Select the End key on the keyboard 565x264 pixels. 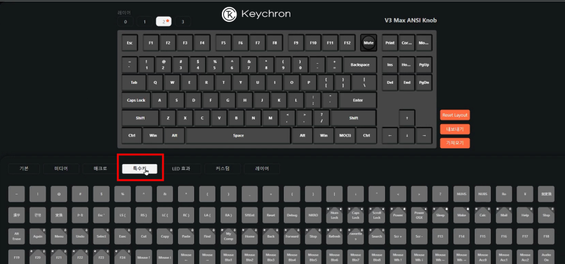click(407, 82)
